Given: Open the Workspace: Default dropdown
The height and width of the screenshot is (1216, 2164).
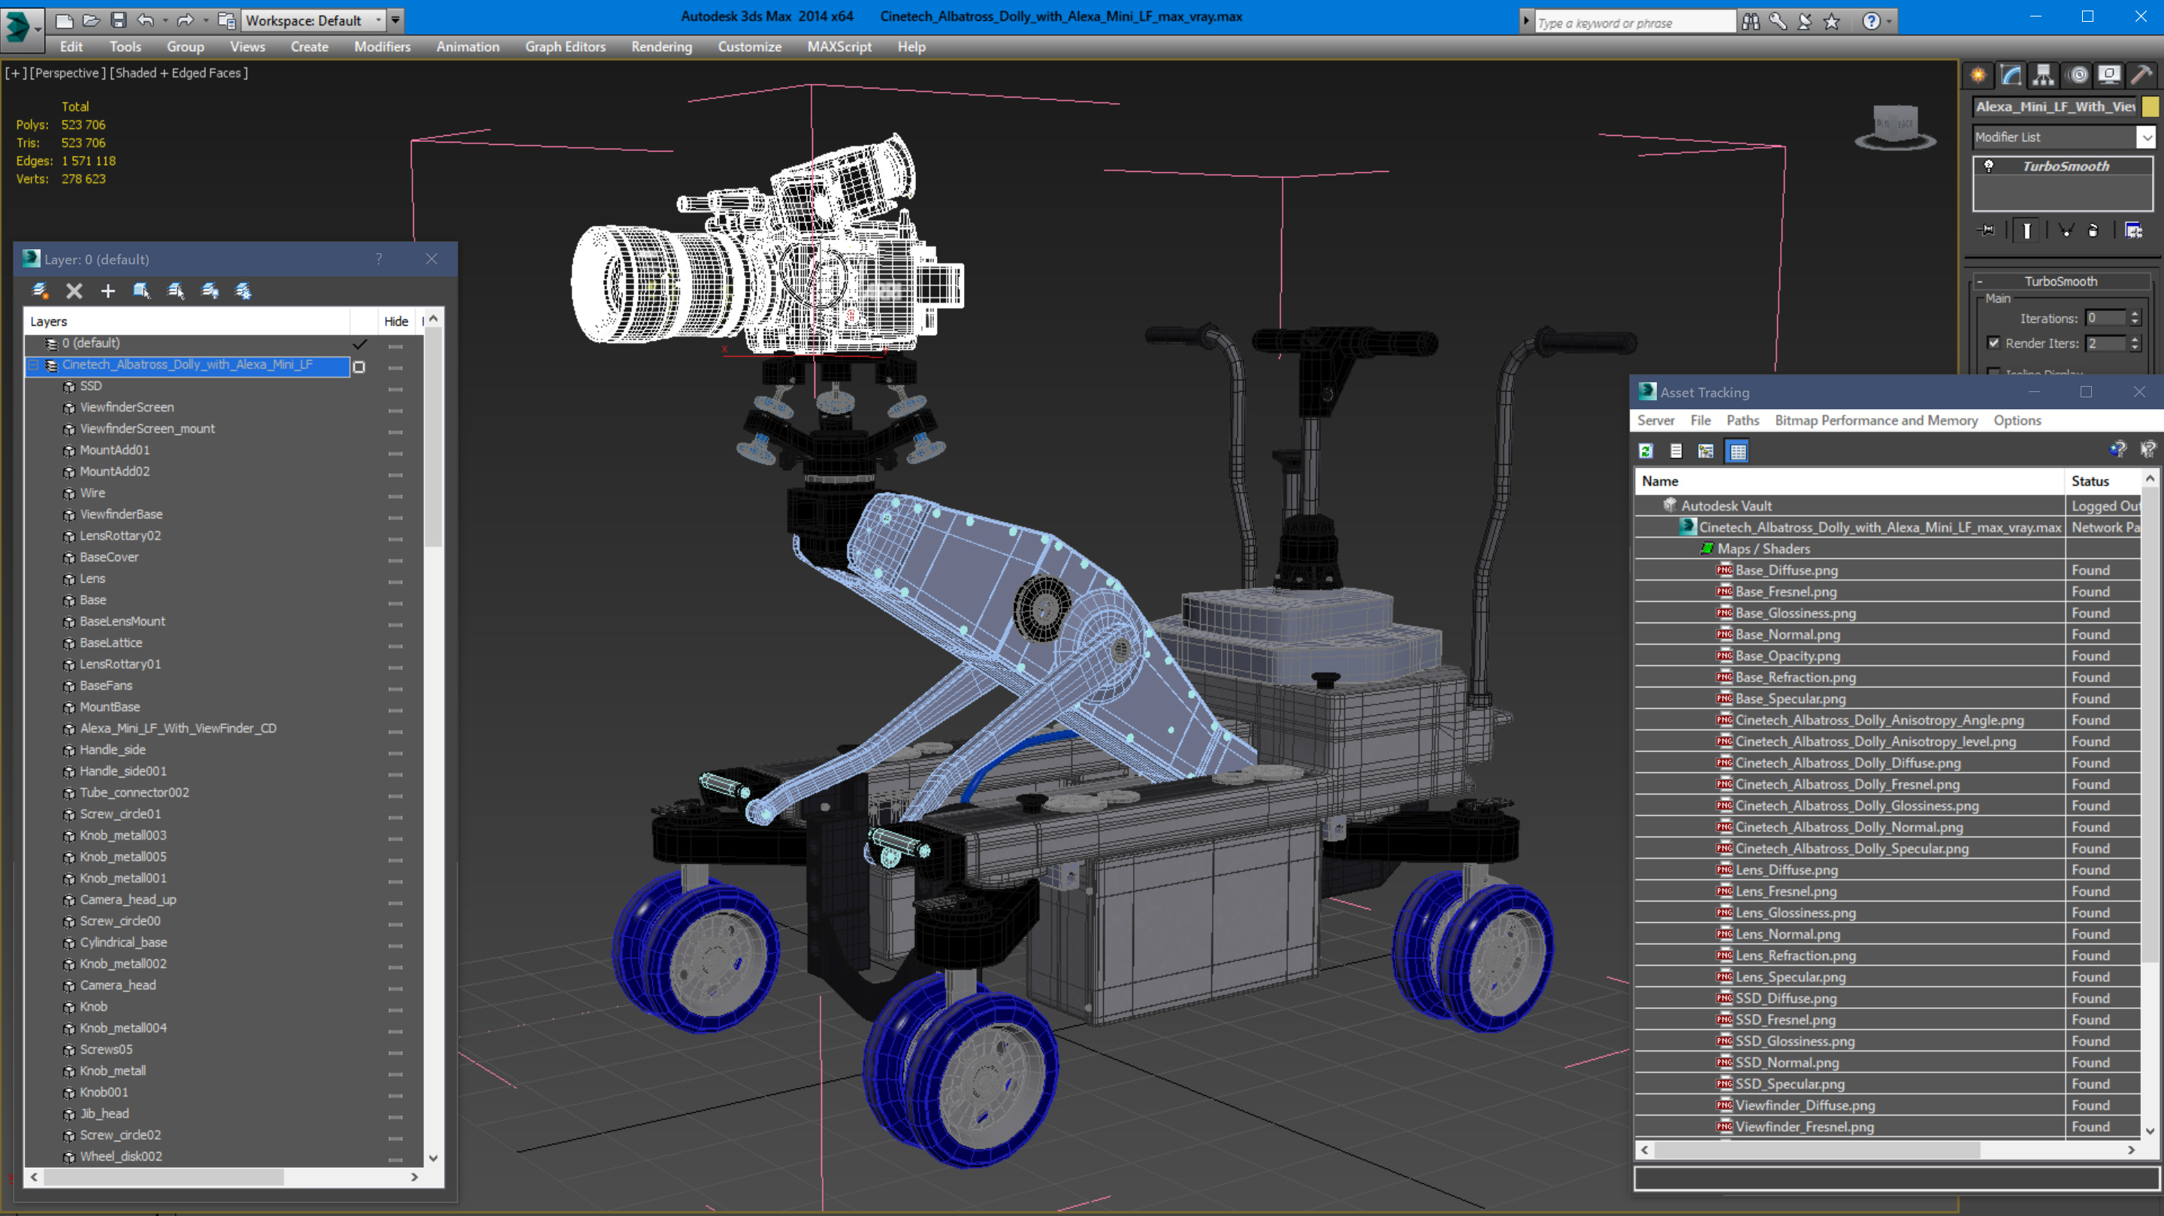Looking at the screenshot, I should (x=313, y=20).
